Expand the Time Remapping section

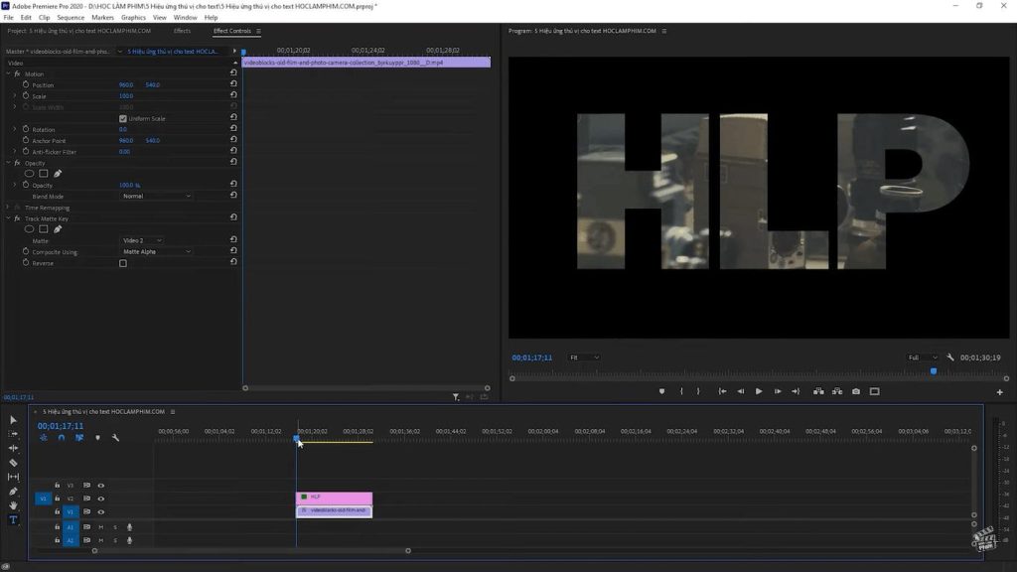[x=8, y=208]
